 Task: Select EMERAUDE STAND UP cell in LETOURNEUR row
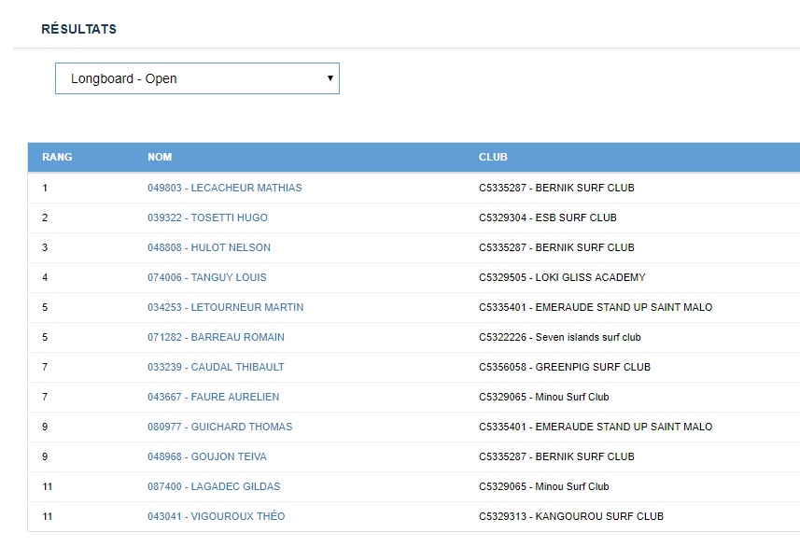[x=596, y=307]
